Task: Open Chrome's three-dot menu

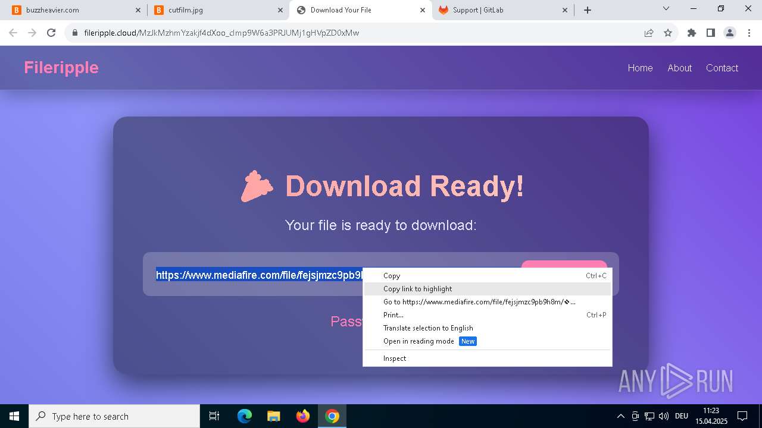Action: point(749,33)
